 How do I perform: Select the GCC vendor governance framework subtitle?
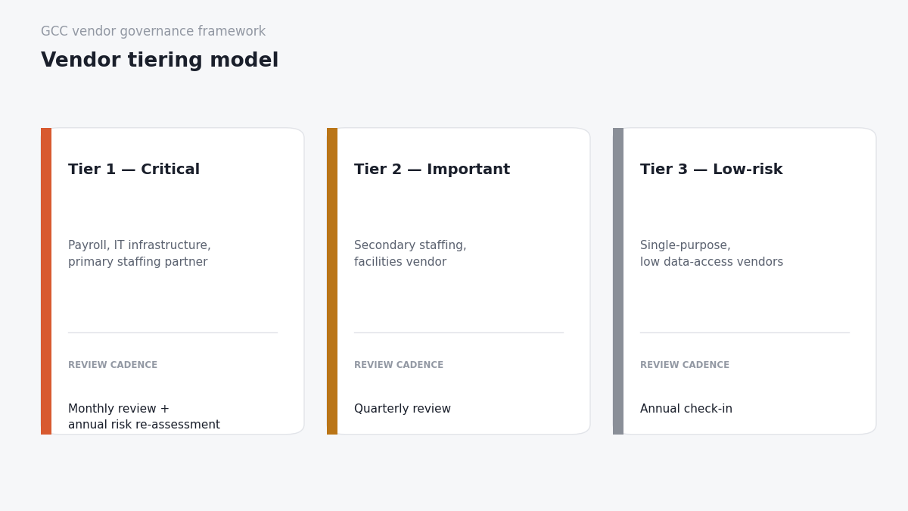[154, 32]
